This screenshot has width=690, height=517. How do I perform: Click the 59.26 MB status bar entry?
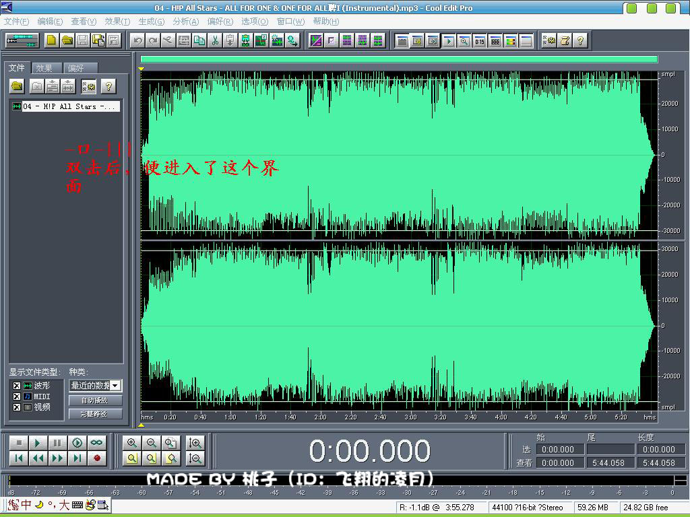pyautogui.click(x=593, y=508)
